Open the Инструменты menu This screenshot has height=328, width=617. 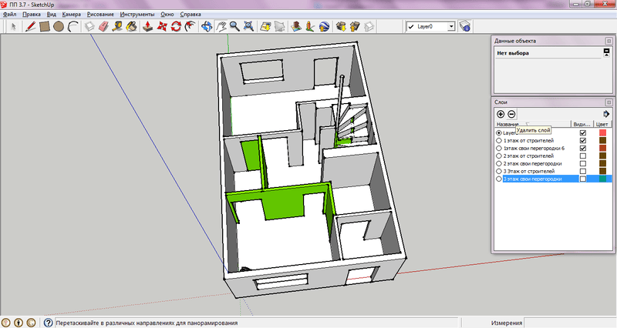pyautogui.click(x=137, y=15)
